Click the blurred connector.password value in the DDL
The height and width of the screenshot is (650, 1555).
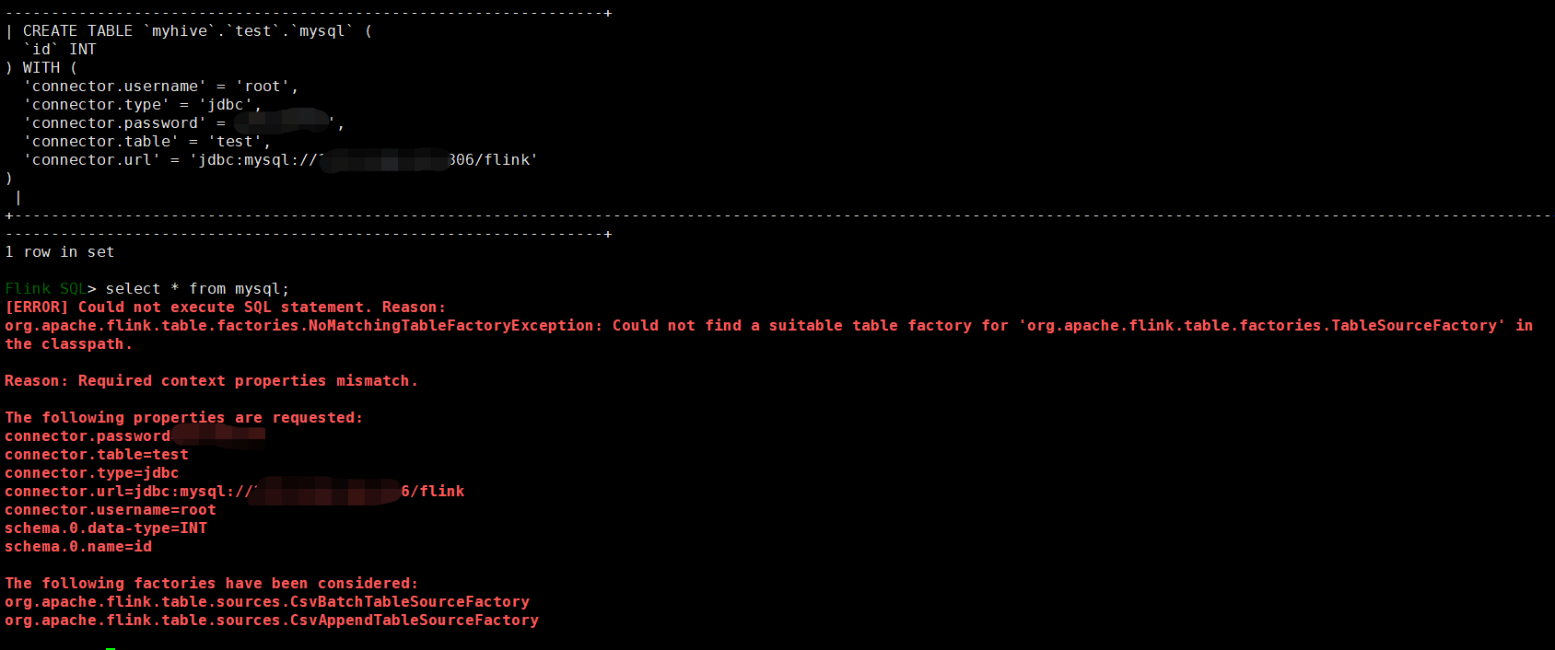coord(283,121)
